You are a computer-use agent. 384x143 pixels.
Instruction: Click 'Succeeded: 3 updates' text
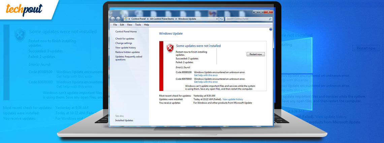187,58
